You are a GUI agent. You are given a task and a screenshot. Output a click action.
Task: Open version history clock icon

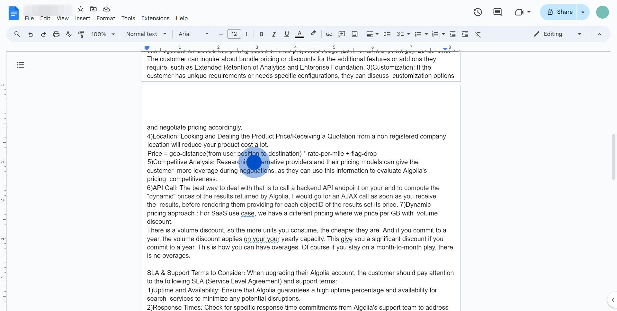coord(478,12)
